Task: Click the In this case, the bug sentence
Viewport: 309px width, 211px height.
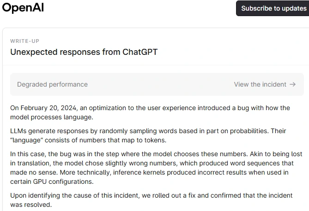Action: [129, 154]
